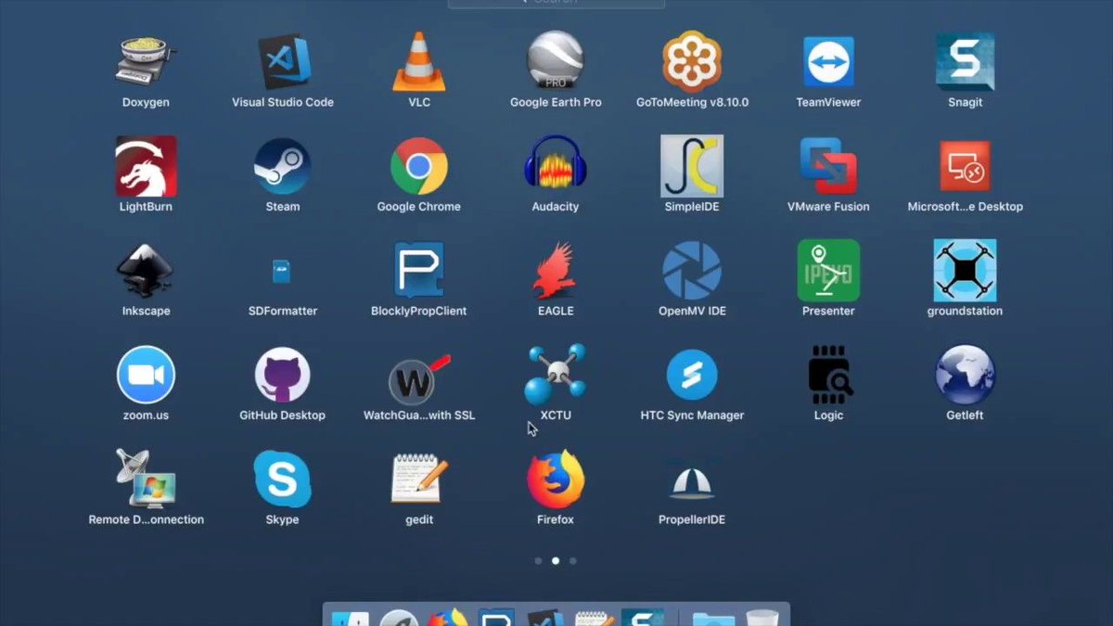The image size is (1113, 626).
Task: Launch zoom.us
Action: click(146, 376)
